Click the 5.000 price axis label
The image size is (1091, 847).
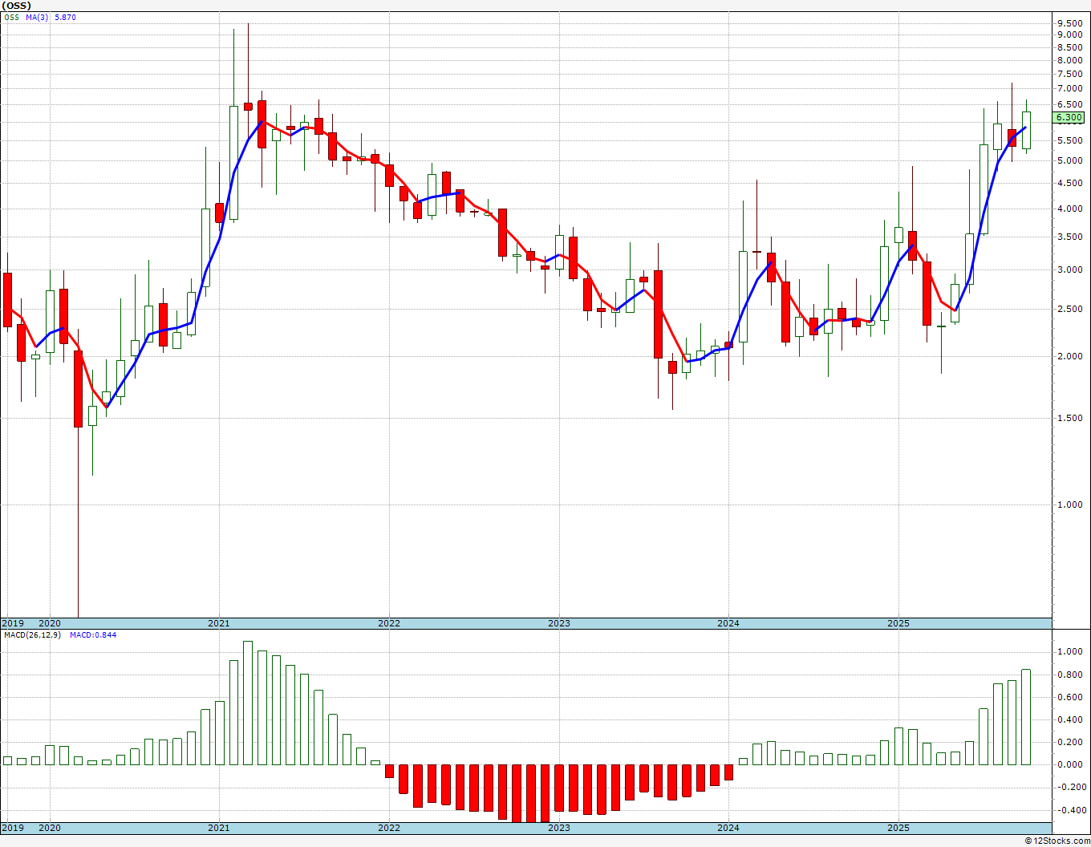click(x=1069, y=160)
